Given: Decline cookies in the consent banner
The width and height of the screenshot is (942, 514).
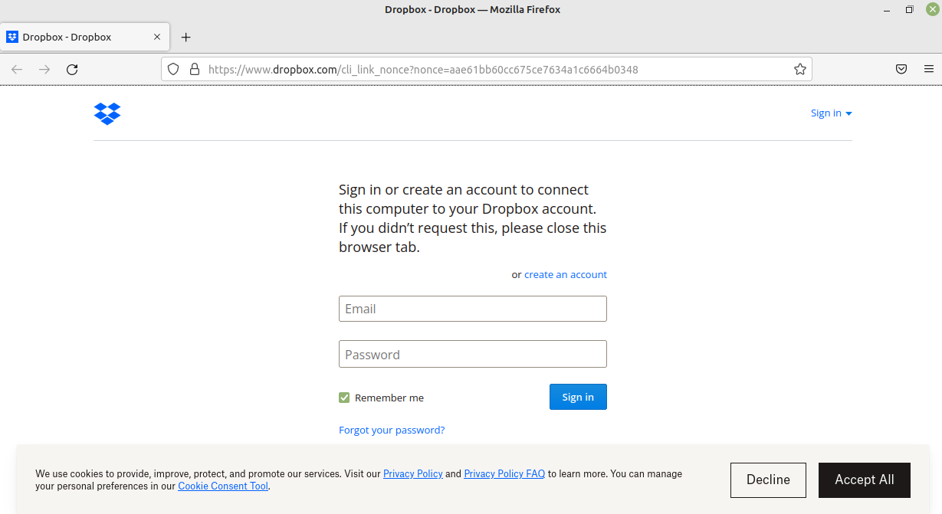Looking at the screenshot, I should click(x=768, y=480).
